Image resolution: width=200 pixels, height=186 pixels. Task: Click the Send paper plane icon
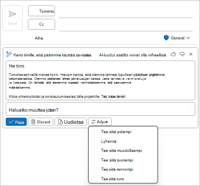(x=12, y=14)
